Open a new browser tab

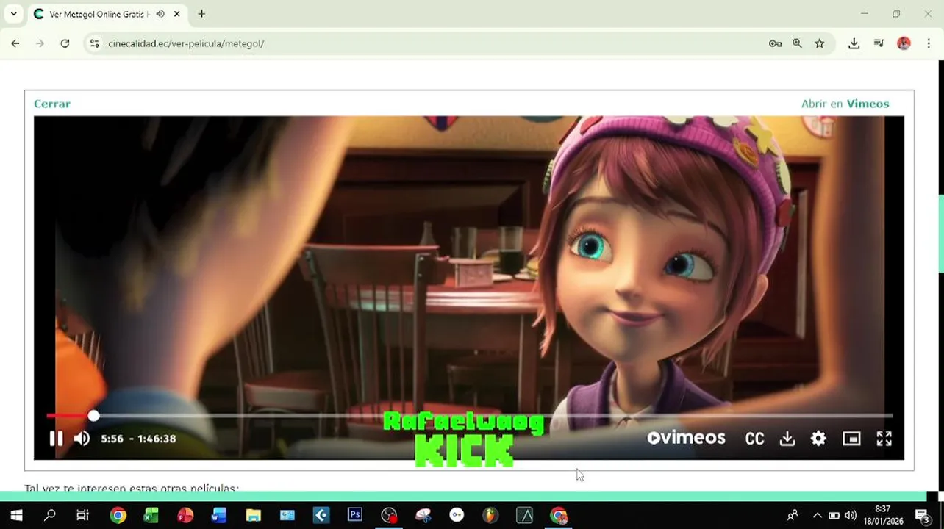201,14
